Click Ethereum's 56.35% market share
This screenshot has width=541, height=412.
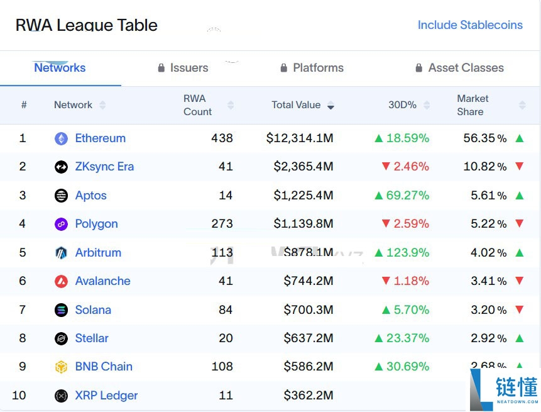485,138
